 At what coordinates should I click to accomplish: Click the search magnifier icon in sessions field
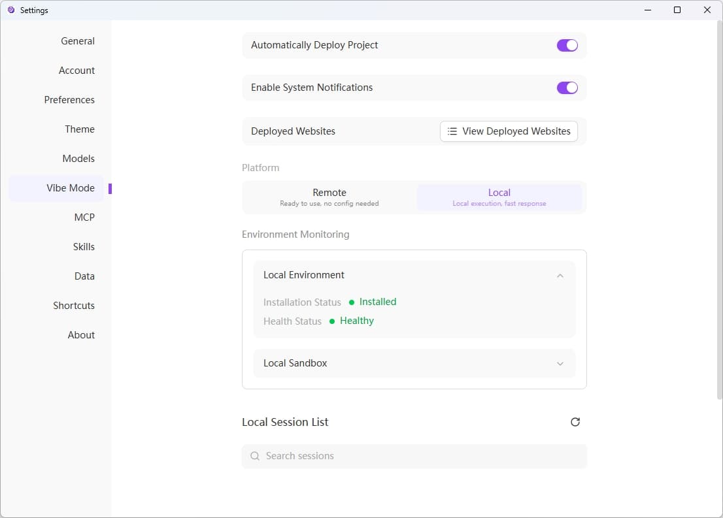[x=255, y=456]
